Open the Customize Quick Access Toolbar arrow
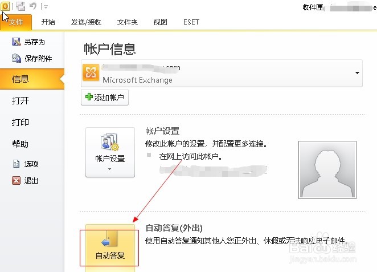377x272 pixels. (x=46, y=7)
